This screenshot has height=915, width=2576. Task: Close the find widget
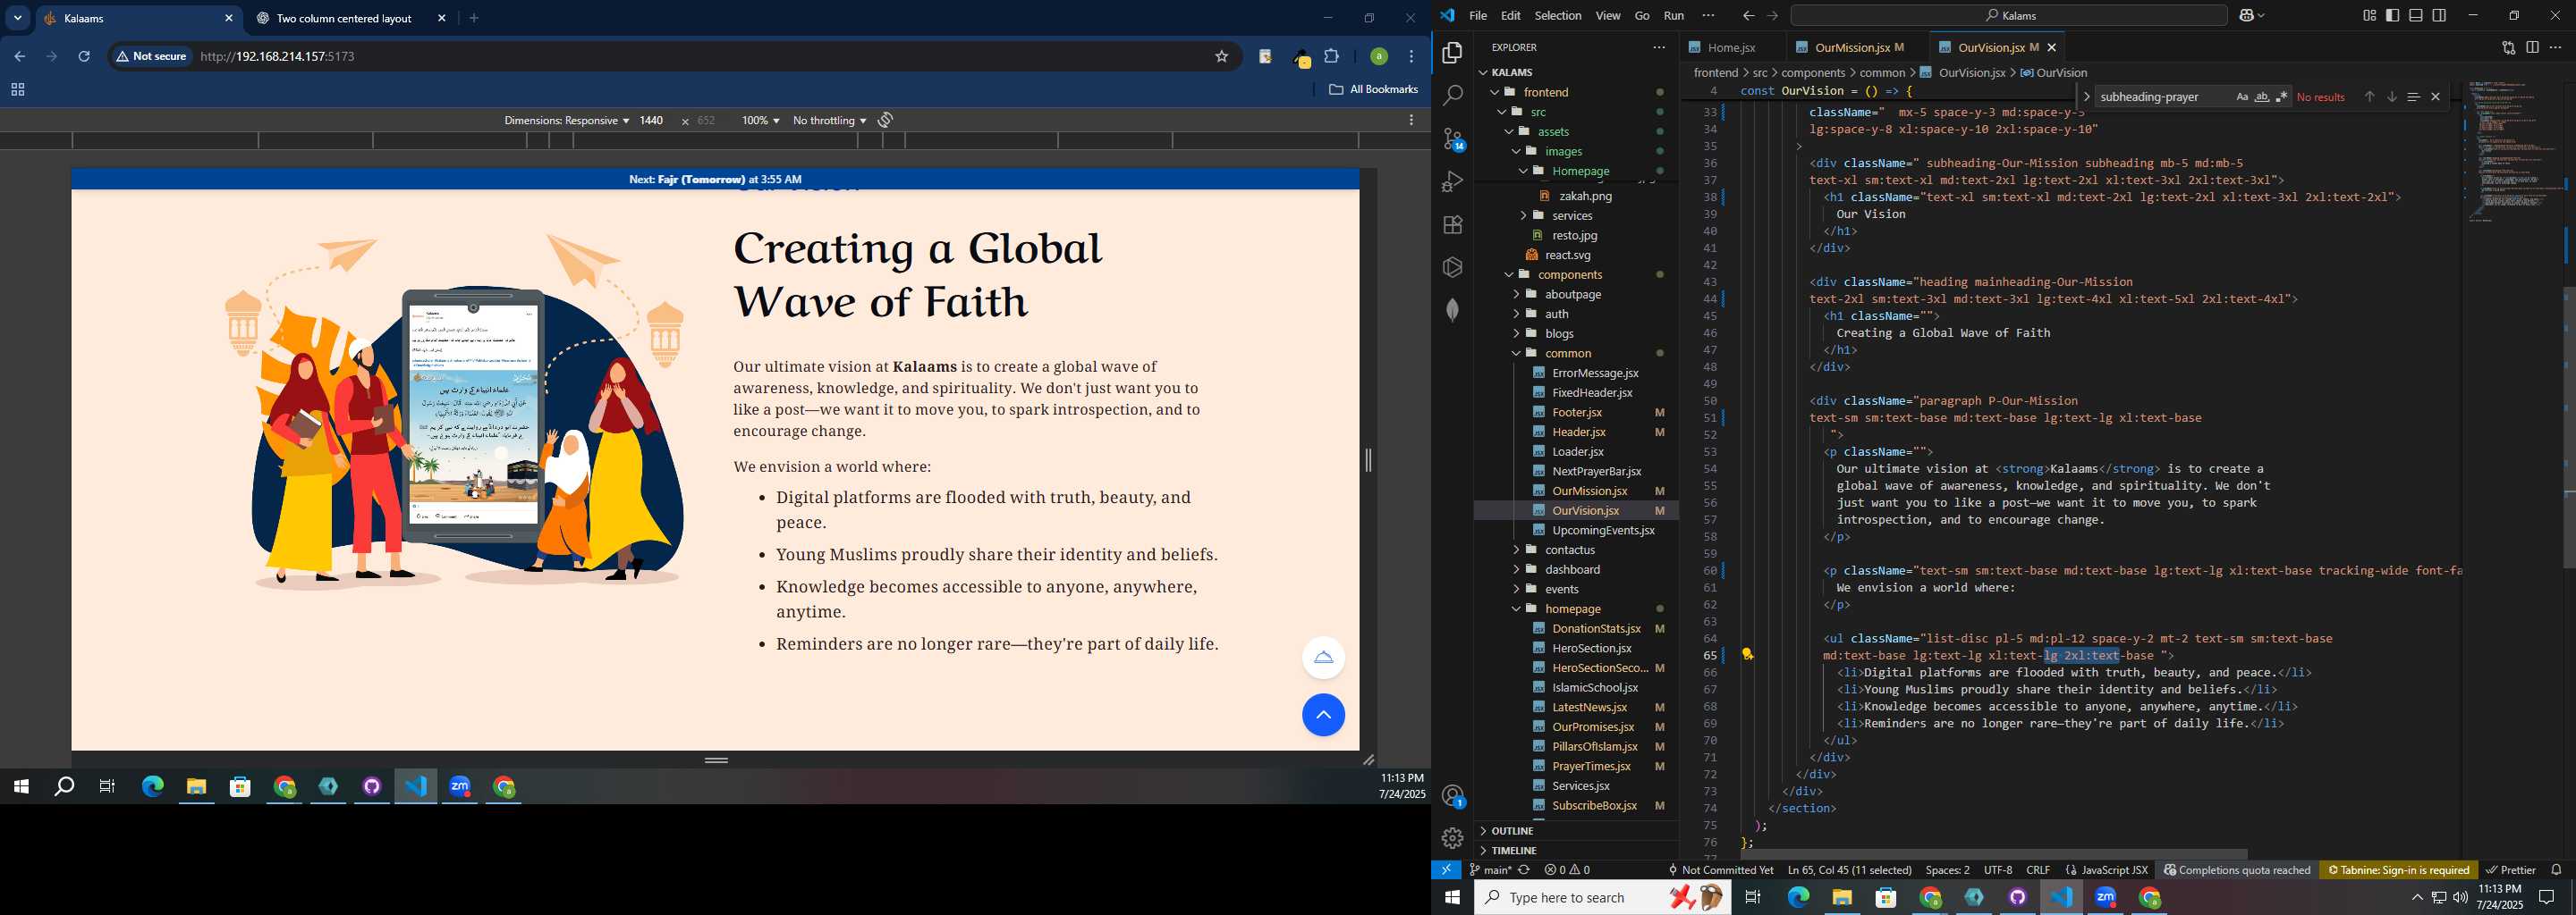tap(2435, 97)
